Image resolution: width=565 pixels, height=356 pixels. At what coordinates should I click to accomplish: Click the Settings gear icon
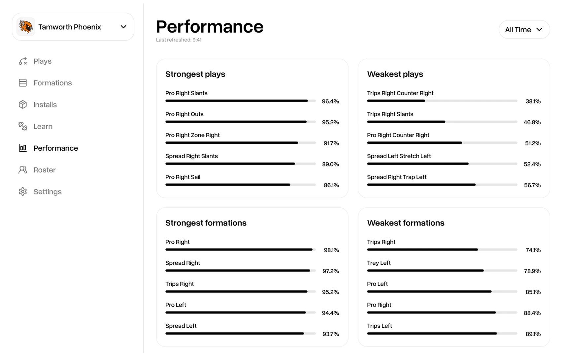pyautogui.click(x=22, y=192)
